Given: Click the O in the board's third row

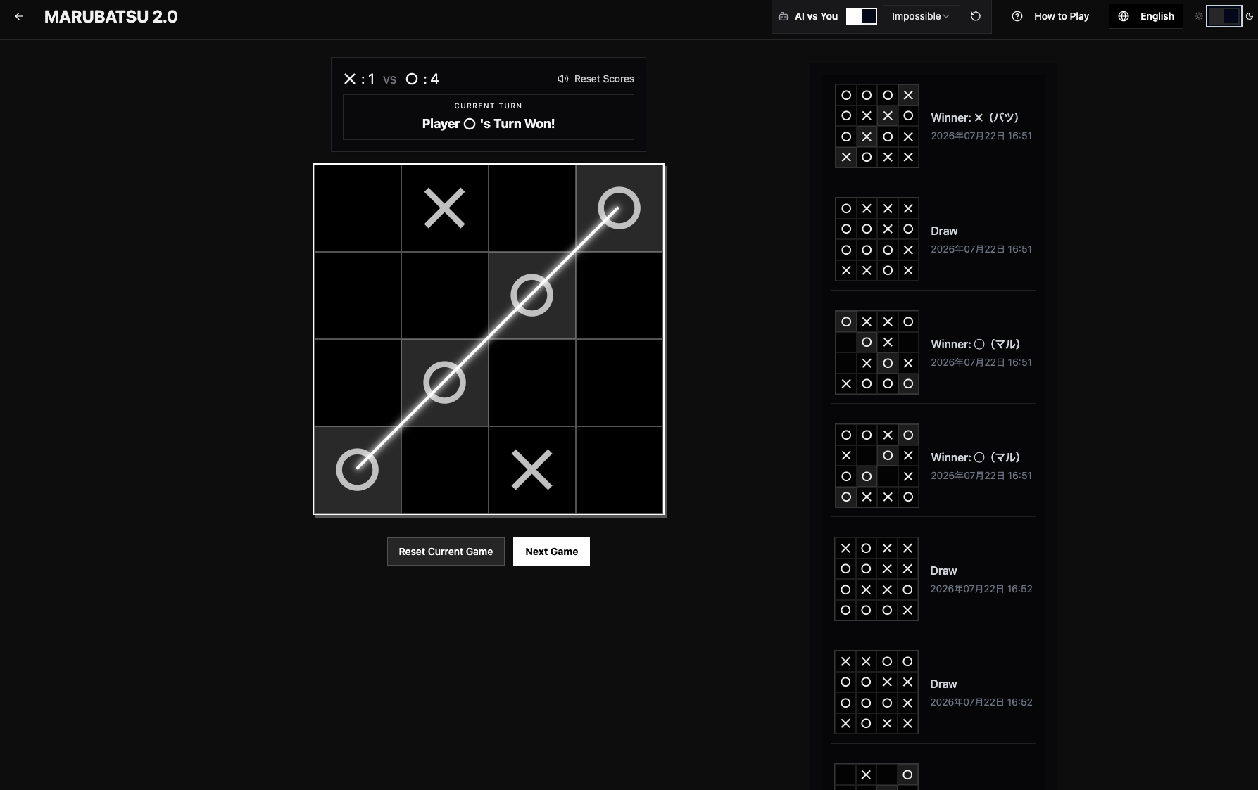Looking at the screenshot, I should pyautogui.click(x=445, y=383).
